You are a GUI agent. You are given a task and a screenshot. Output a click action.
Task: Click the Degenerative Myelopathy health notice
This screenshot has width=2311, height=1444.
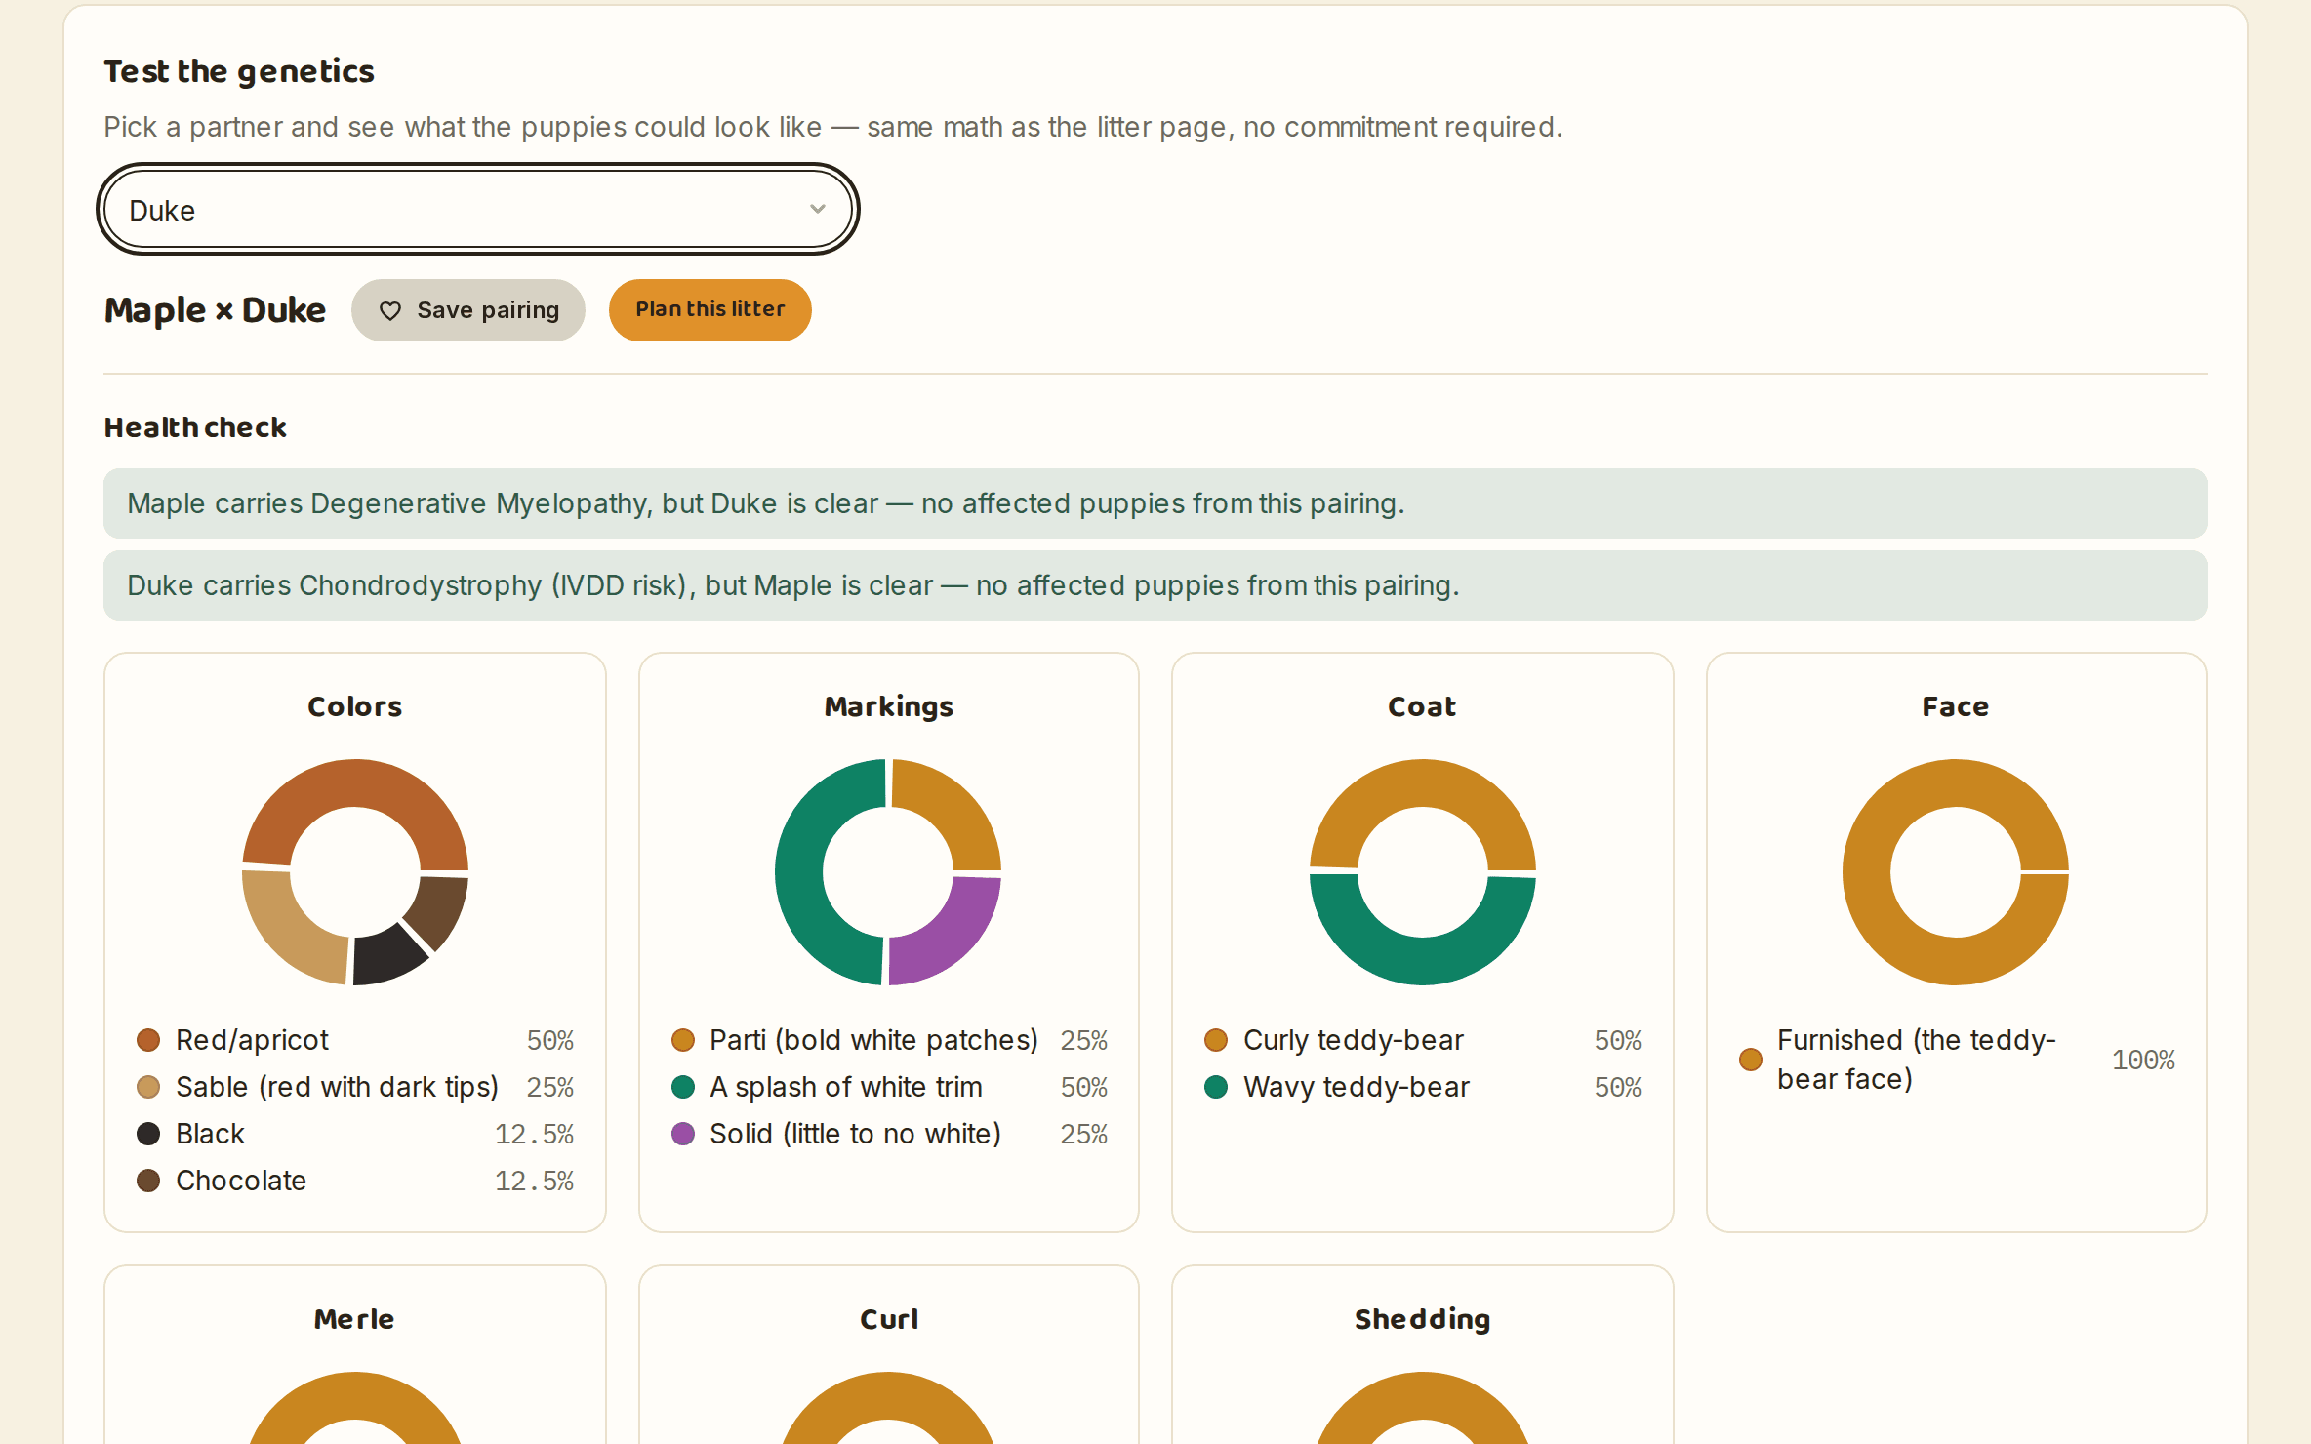[x=1155, y=503]
